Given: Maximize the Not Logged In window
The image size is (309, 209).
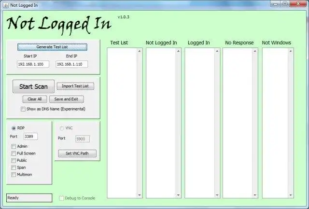Looking at the screenshot, I should tap(285, 4).
